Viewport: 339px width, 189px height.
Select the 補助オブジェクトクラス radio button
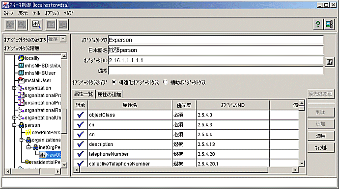(x=166, y=82)
